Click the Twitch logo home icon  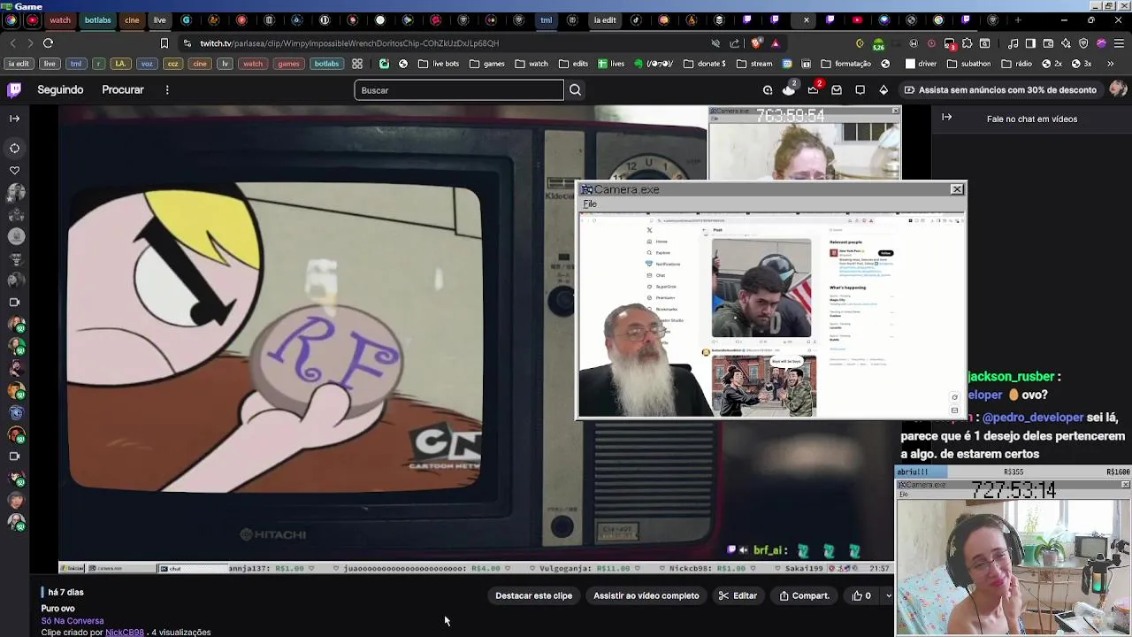14,89
